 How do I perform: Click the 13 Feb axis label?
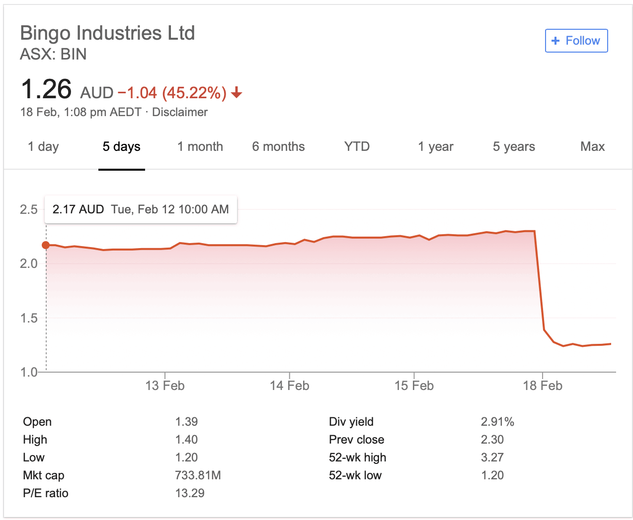165,386
